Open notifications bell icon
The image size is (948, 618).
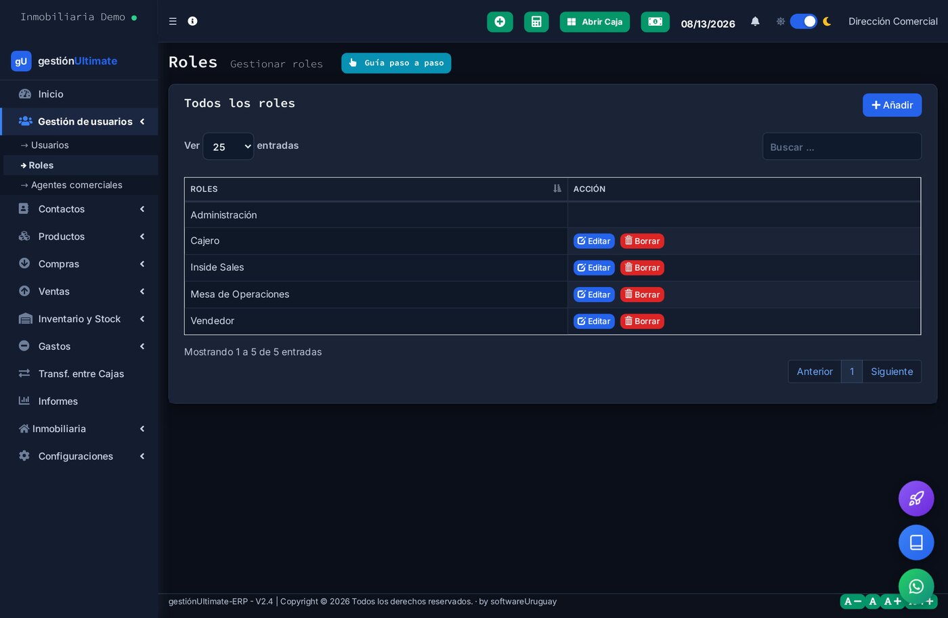coord(755,22)
